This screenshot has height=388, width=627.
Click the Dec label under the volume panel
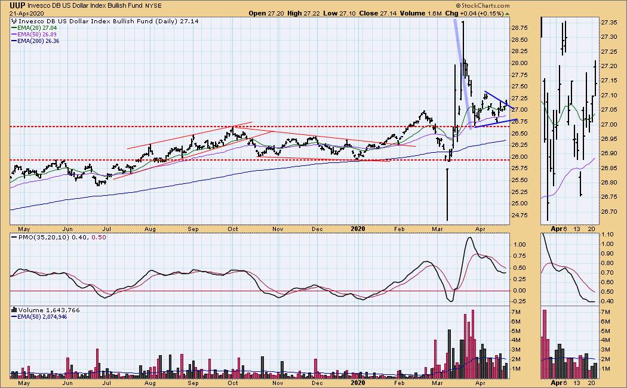[x=317, y=383]
